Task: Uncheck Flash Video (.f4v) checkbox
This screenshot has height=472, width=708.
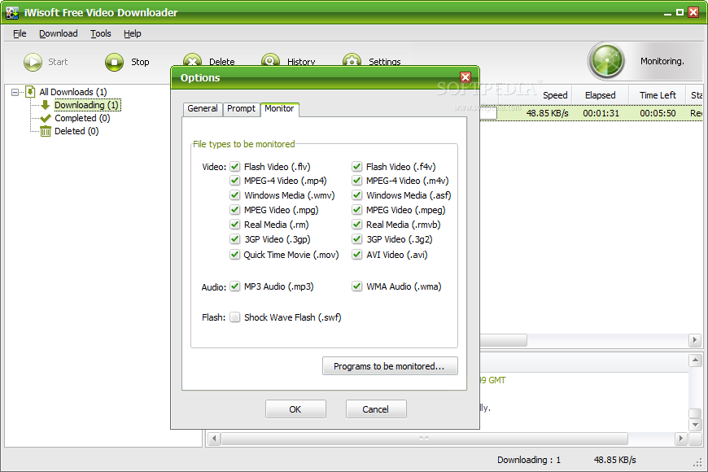Action: pyautogui.click(x=356, y=167)
